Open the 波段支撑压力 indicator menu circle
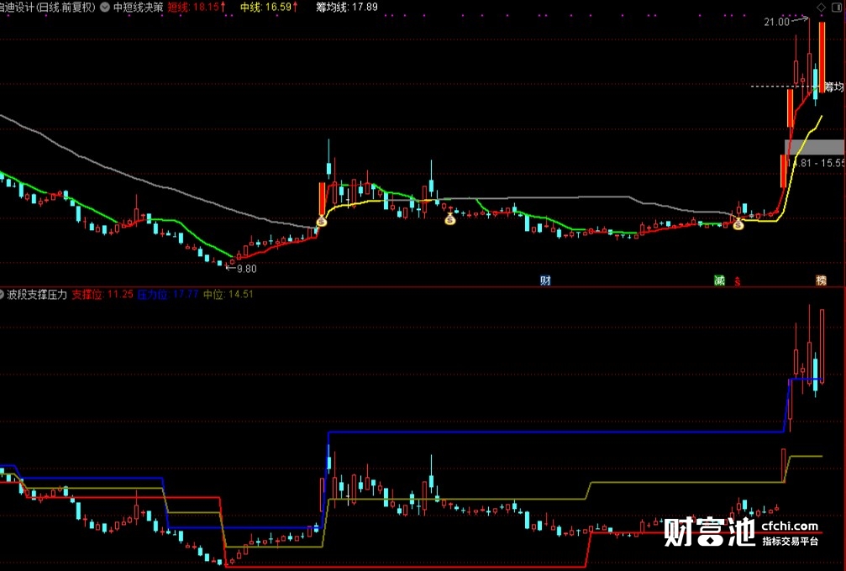Screen dimensions: 846x571 (x=2, y=295)
